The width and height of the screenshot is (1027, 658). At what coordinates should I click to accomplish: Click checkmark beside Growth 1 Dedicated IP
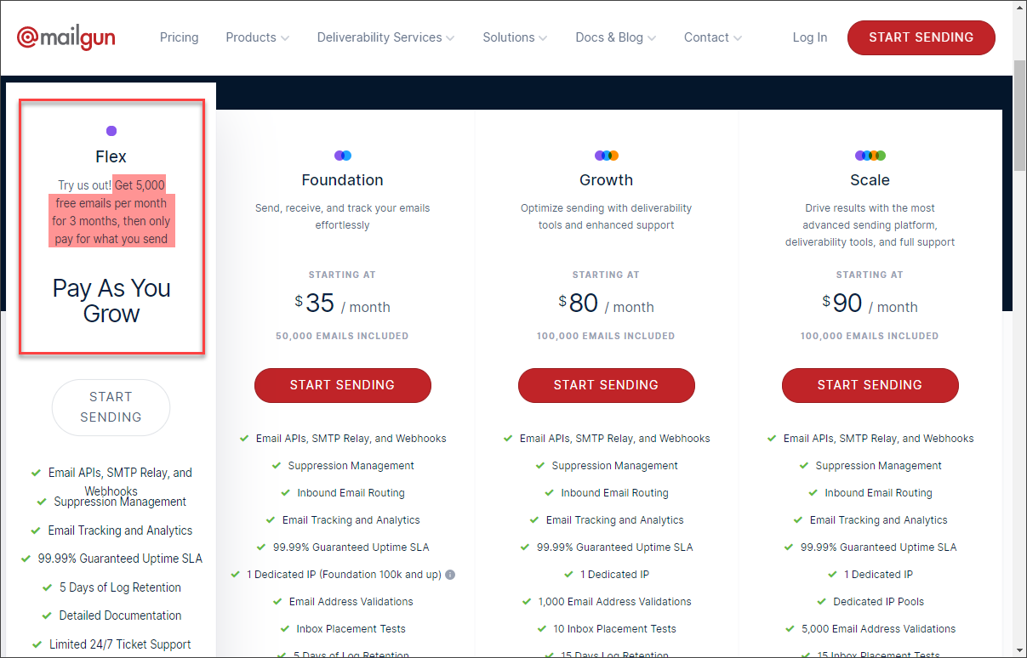point(569,575)
